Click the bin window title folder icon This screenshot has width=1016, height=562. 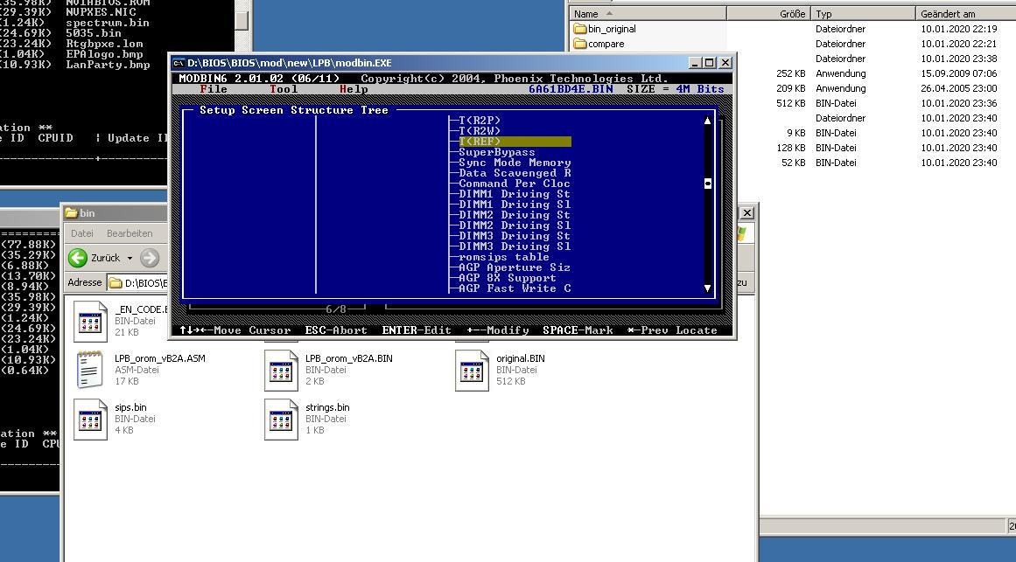(71, 213)
